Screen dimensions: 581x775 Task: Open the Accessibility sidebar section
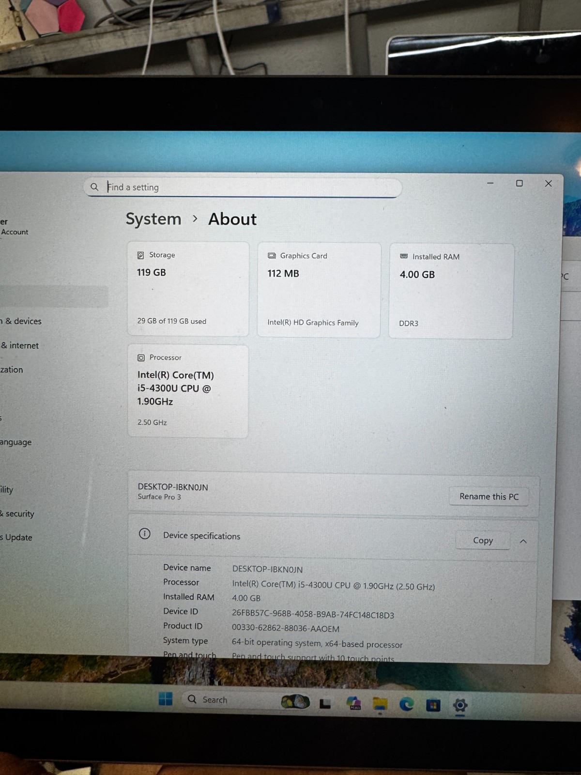[x=7, y=489]
